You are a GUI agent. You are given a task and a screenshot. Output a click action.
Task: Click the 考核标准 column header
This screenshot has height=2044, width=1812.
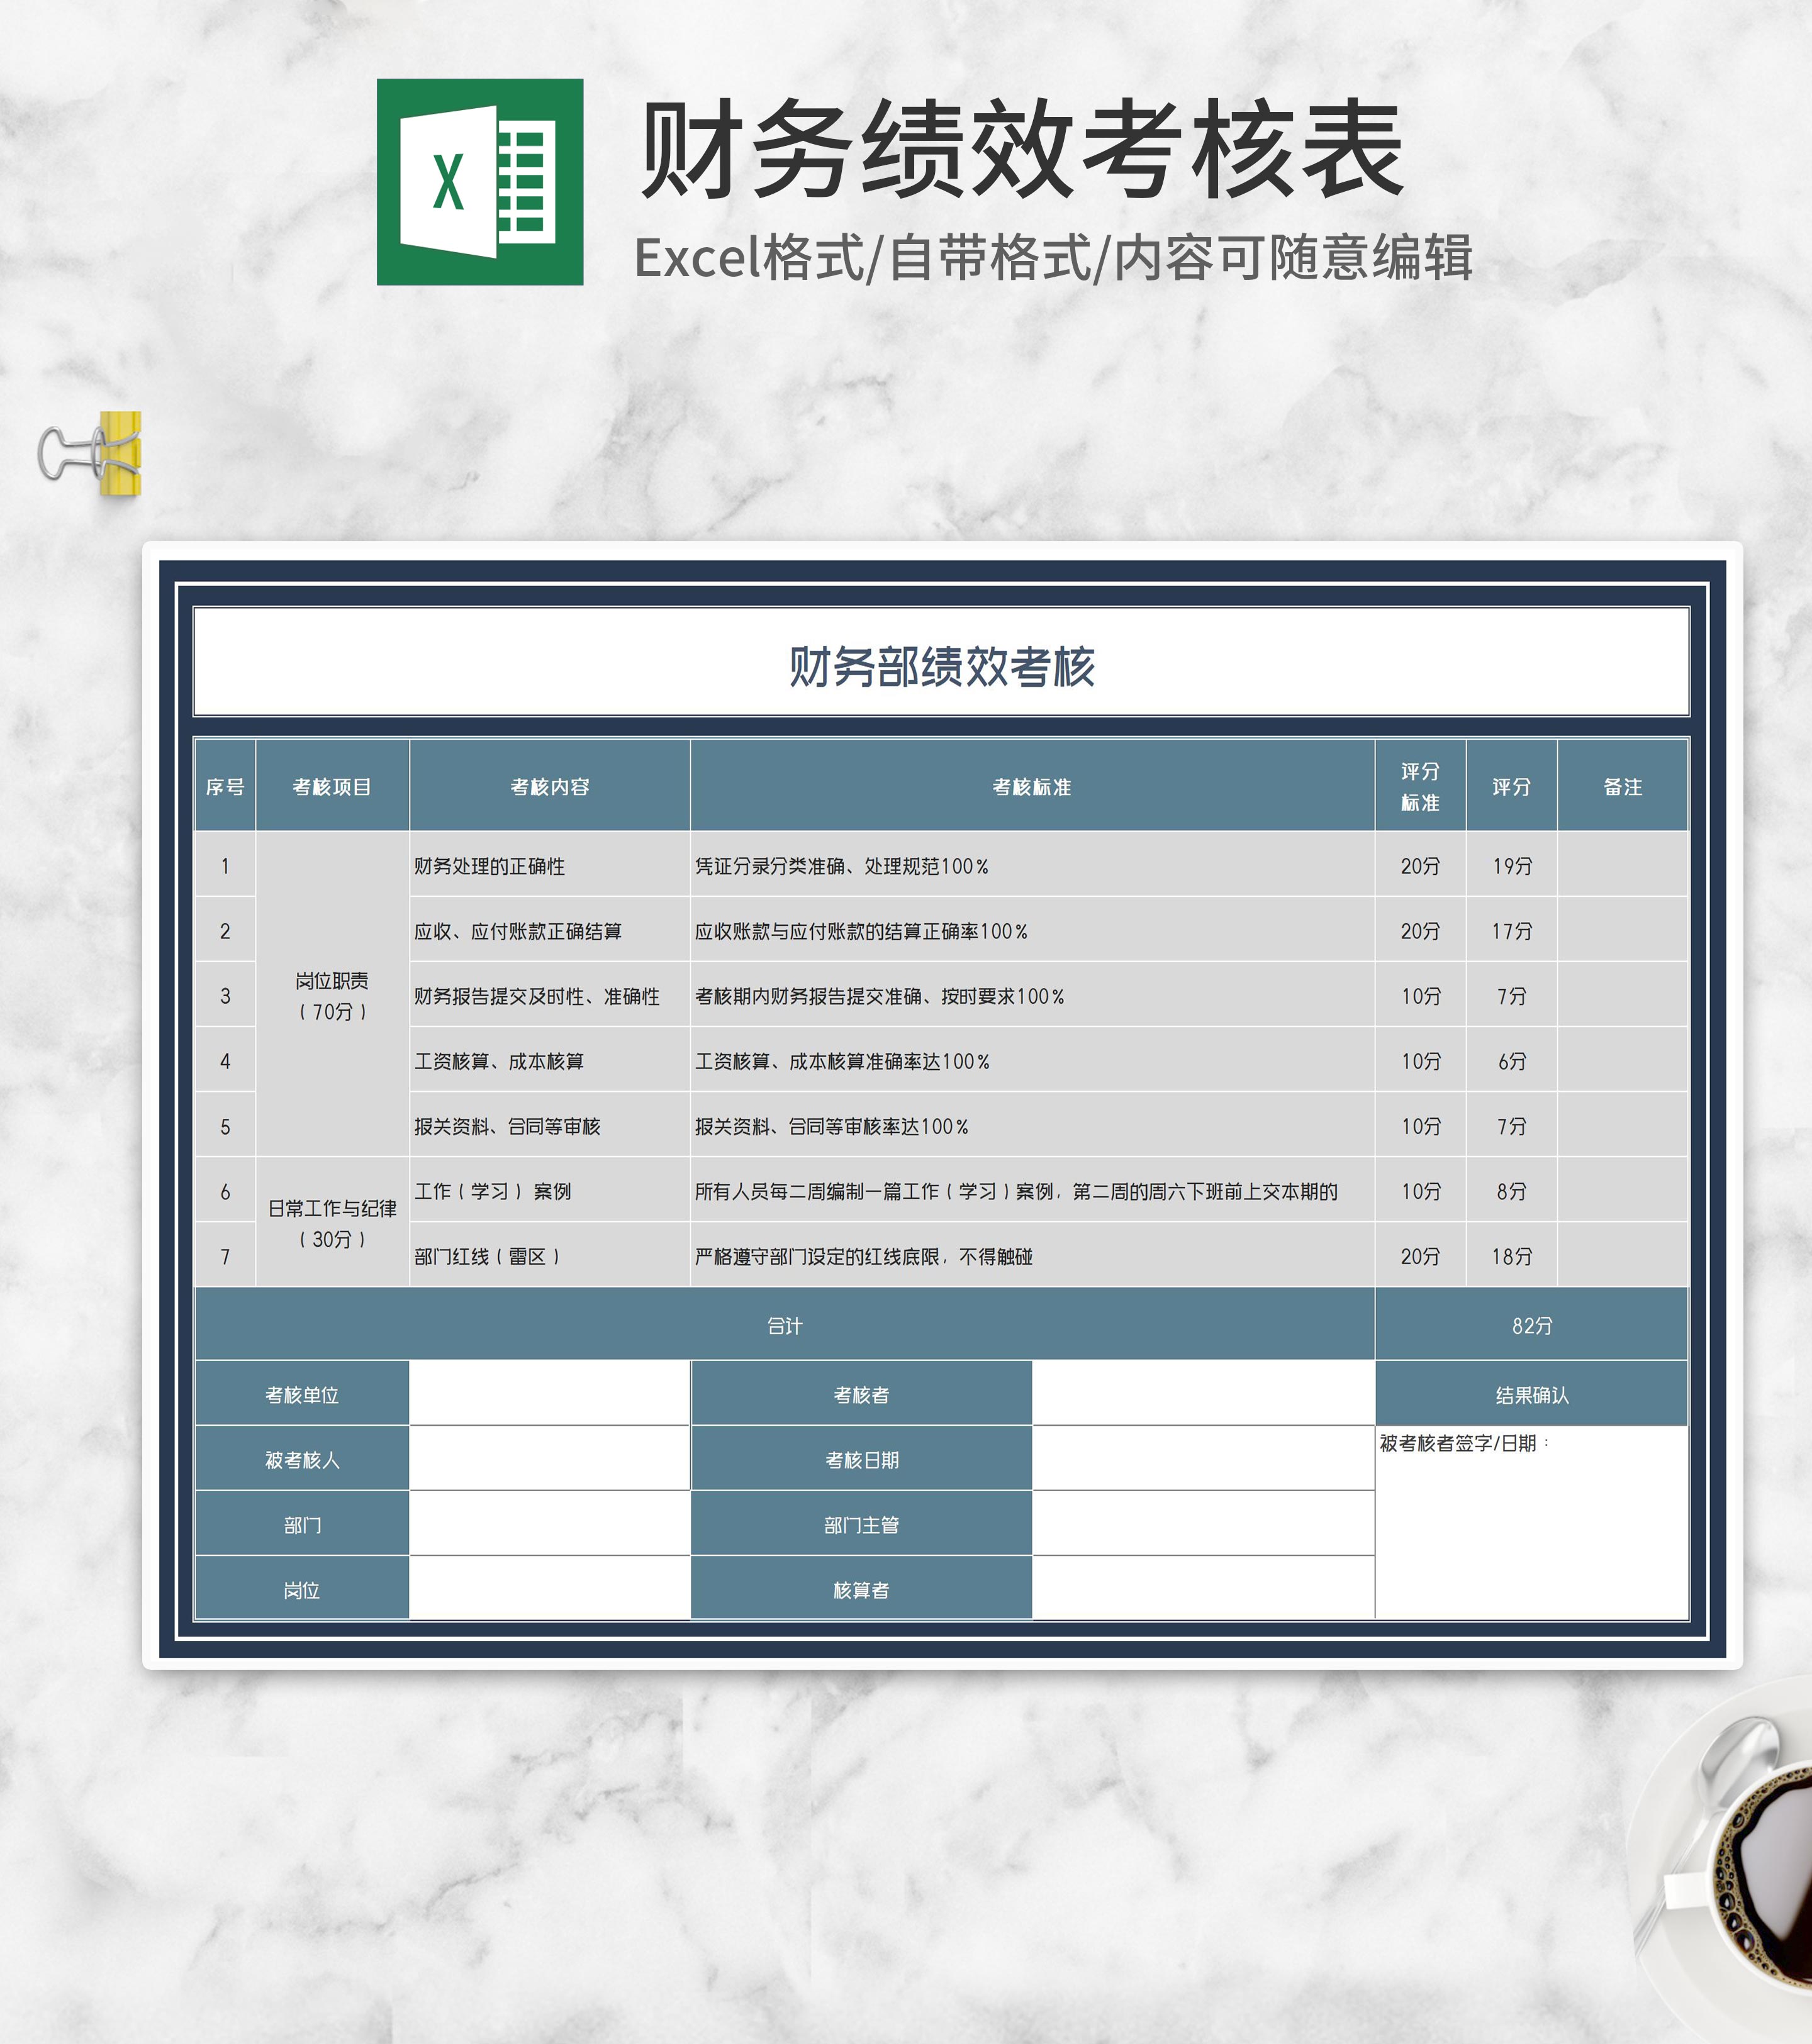click(x=1032, y=787)
